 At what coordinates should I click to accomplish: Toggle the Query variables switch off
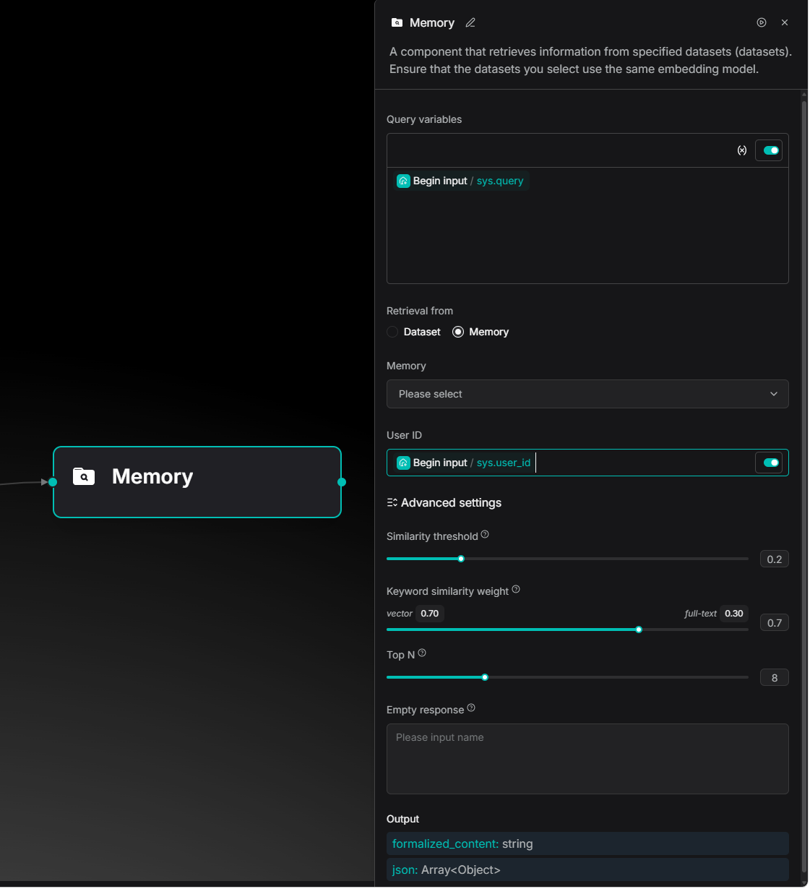770,150
